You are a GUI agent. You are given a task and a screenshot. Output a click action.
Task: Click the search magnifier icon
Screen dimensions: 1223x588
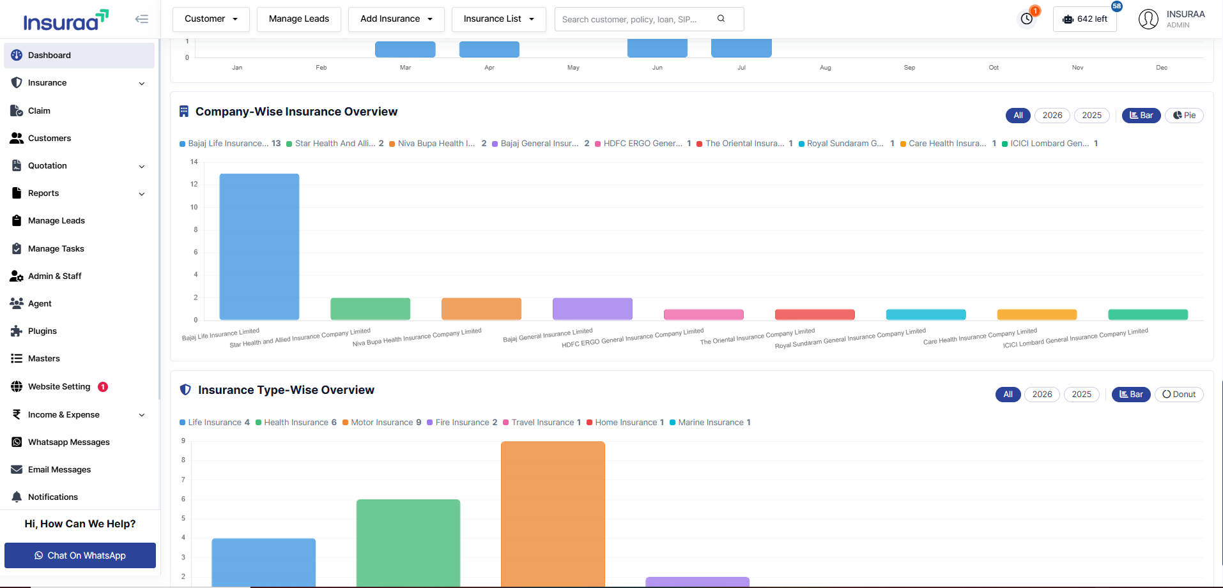pos(721,19)
